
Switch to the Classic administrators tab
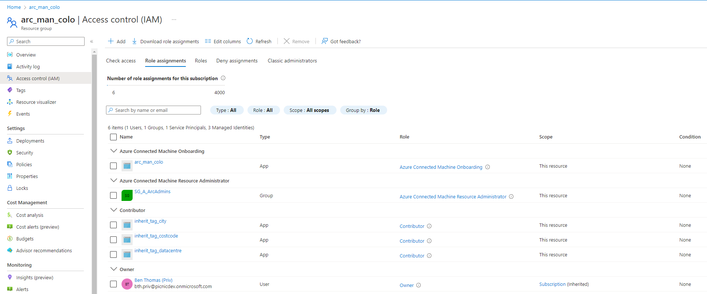point(292,61)
